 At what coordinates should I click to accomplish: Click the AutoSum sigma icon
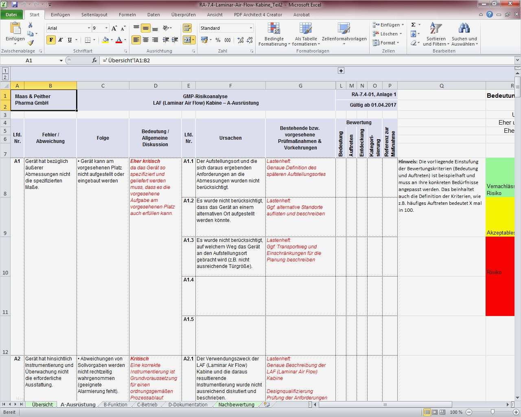[x=413, y=25]
